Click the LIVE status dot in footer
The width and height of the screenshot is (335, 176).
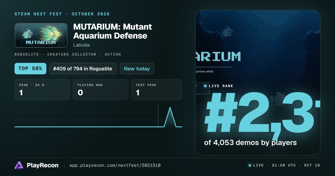coord(250,165)
